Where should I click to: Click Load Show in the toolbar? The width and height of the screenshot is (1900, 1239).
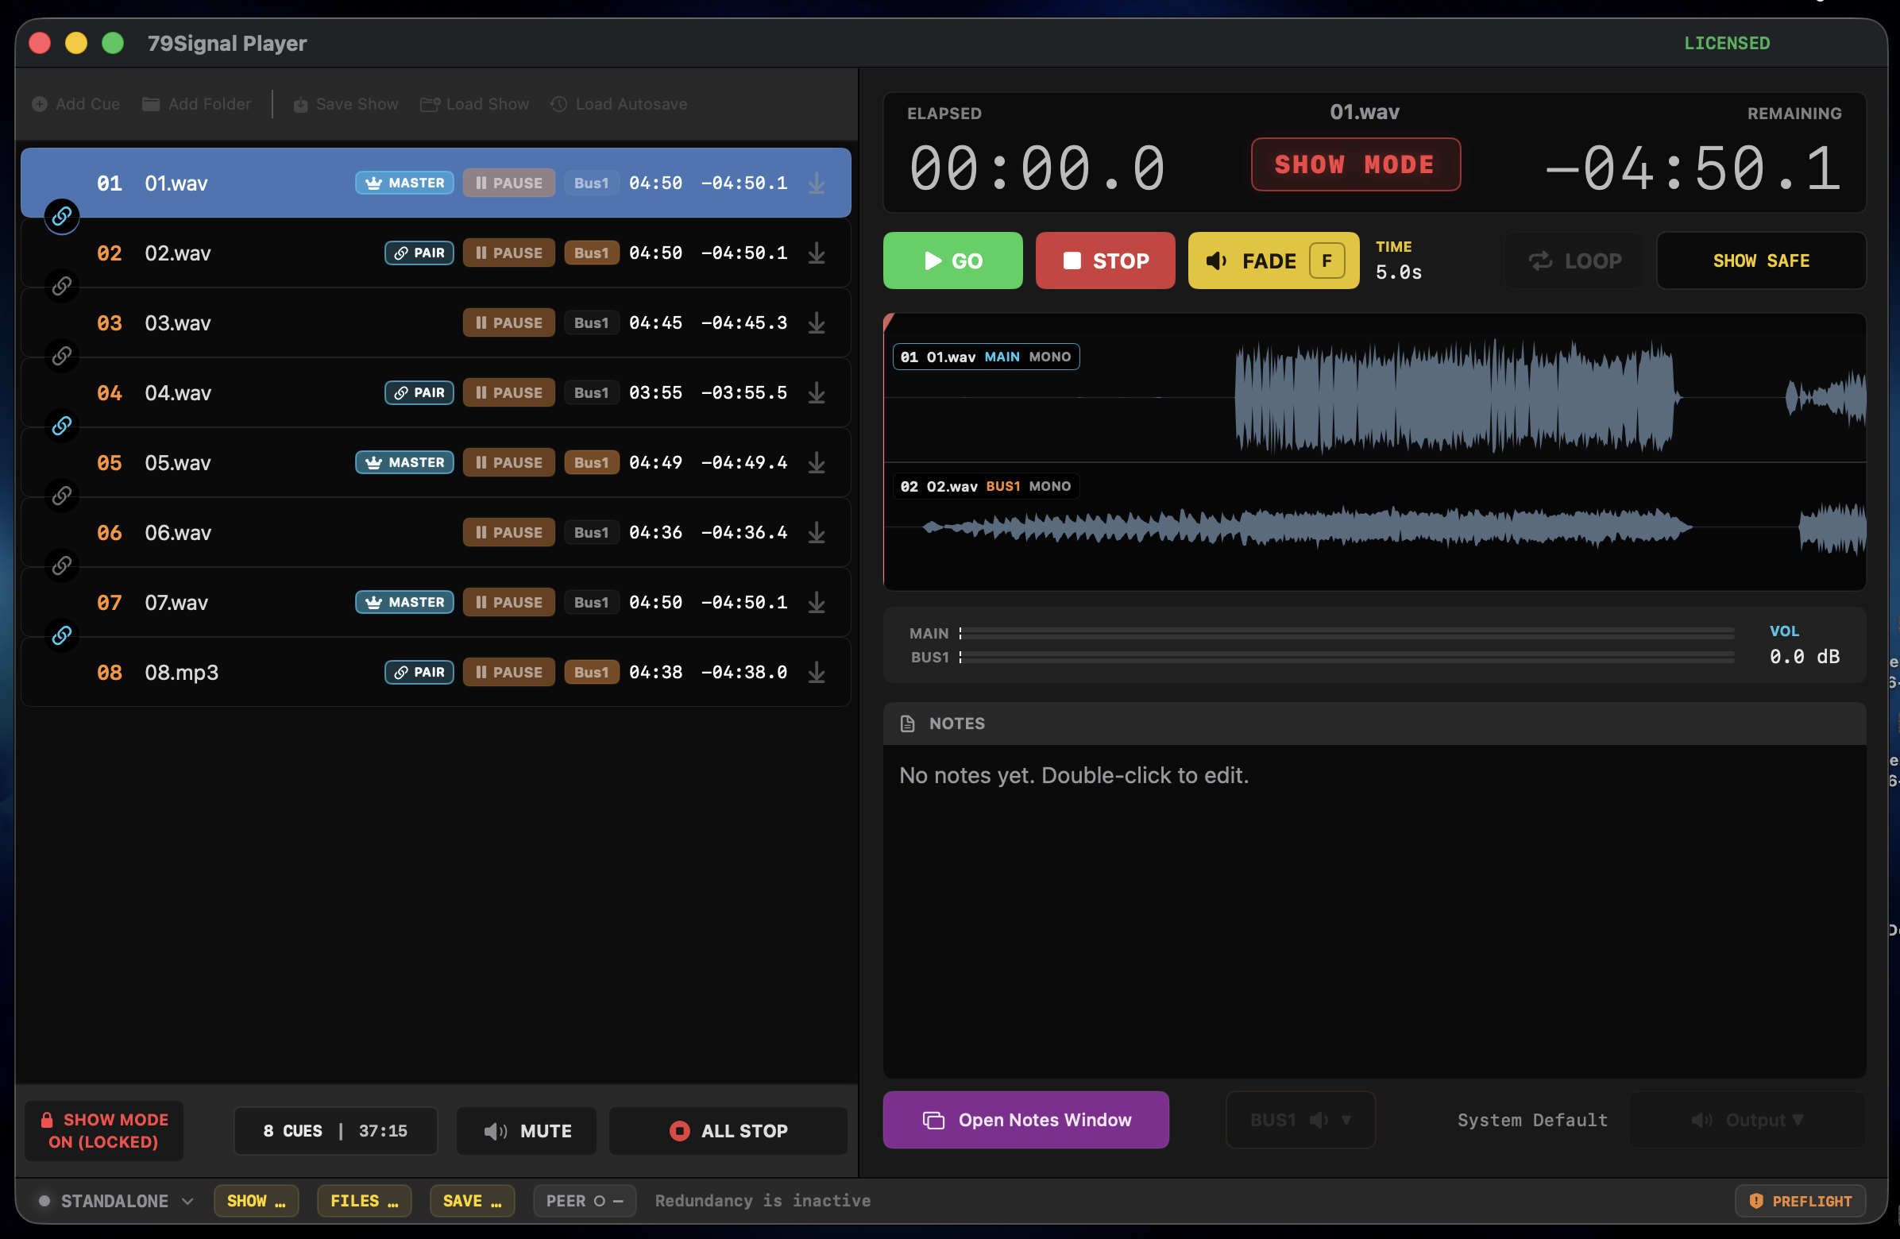click(475, 104)
